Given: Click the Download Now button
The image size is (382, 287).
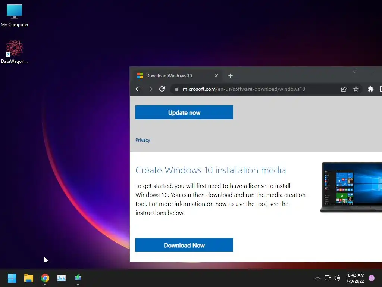Looking at the screenshot, I should (184, 245).
